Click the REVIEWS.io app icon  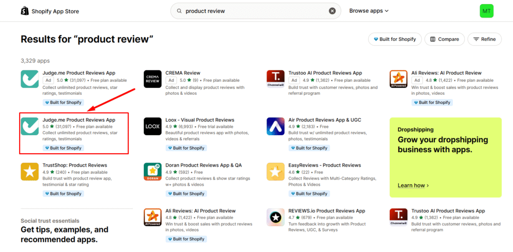[x=276, y=217]
